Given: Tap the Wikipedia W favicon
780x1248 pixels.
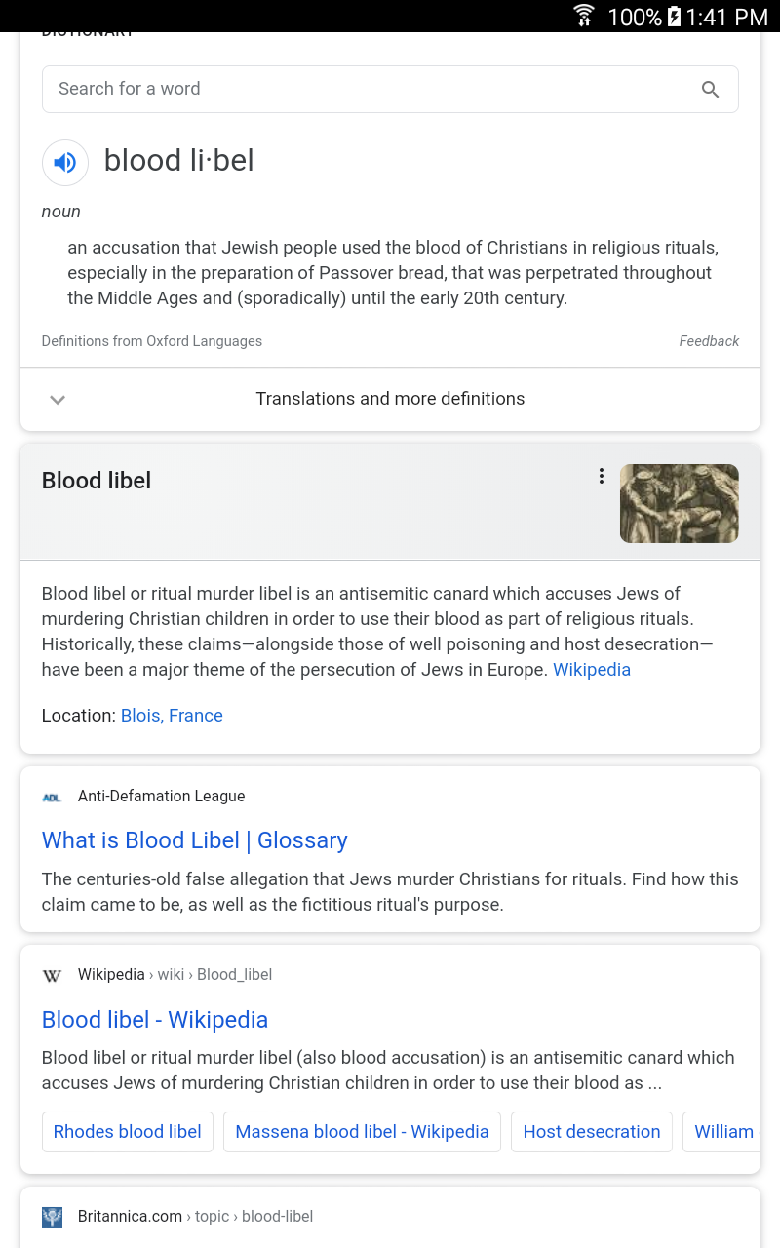Looking at the screenshot, I should click(52, 976).
